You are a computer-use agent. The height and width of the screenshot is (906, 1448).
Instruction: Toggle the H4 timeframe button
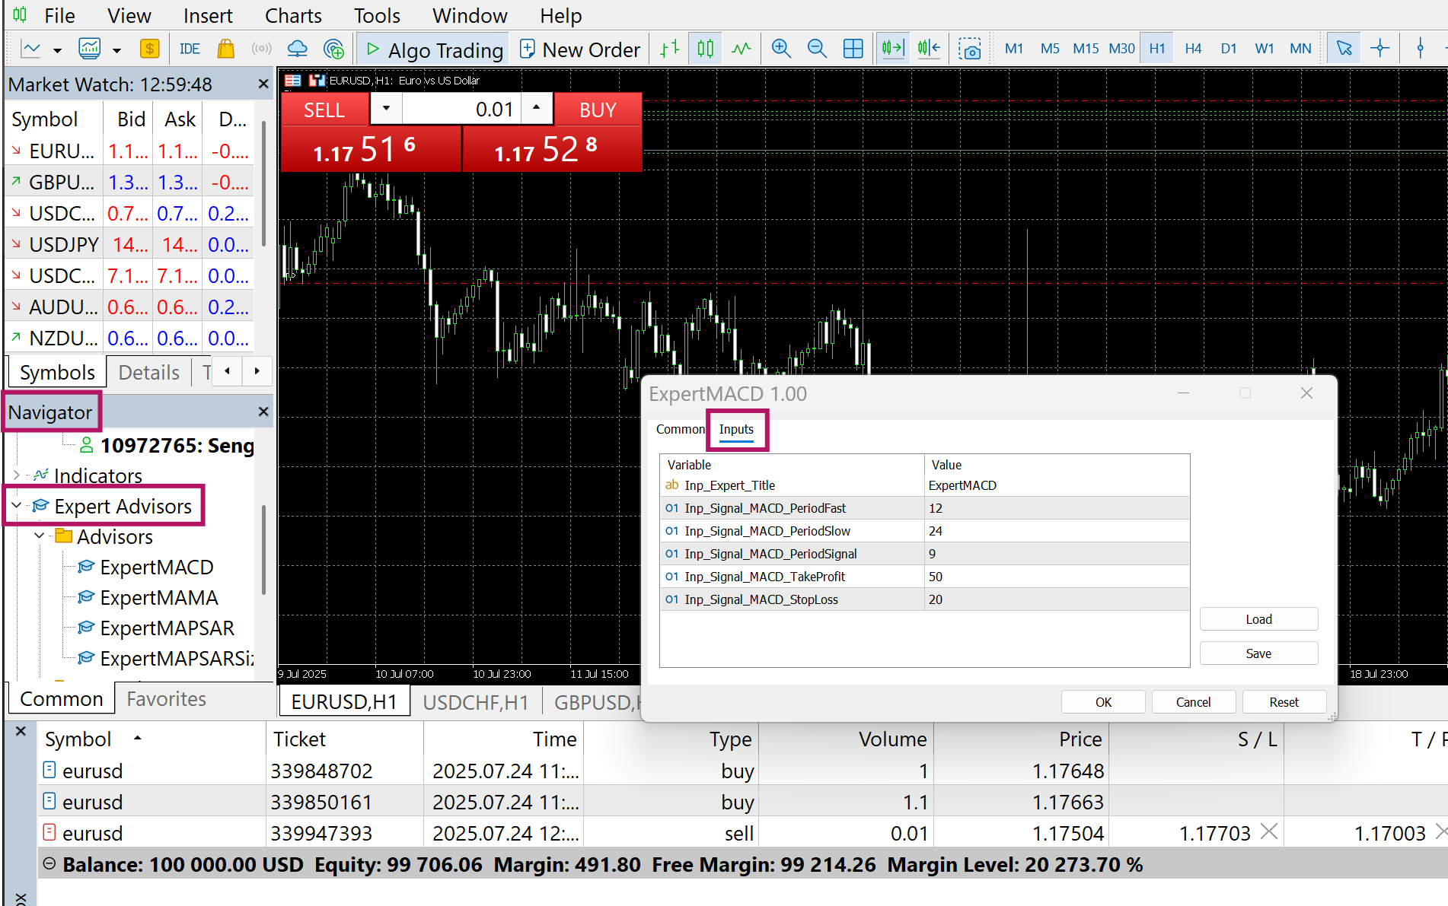[1192, 49]
